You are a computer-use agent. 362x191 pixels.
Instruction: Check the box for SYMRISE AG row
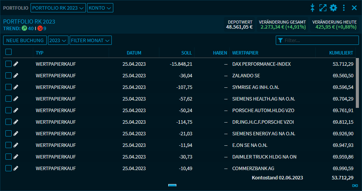pyautogui.click(x=9, y=87)
